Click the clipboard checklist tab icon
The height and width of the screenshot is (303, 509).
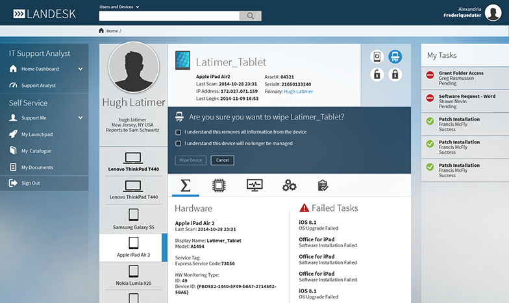click(x=323, y=186)
